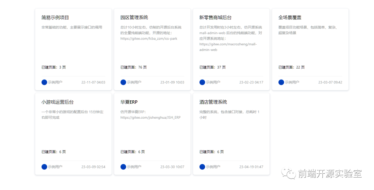
Task: Click the user avatar on 酒店管理系统 card
Action: coord(202,167)
